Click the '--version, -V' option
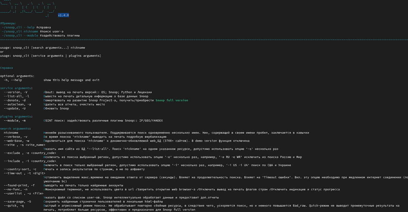408x212 pixels. coord(16,92)
